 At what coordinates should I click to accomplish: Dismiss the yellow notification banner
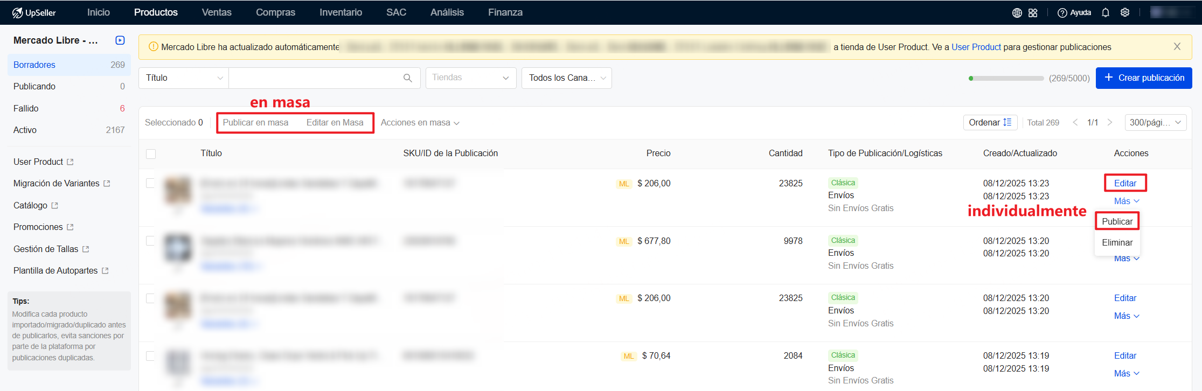(1177, 47)
